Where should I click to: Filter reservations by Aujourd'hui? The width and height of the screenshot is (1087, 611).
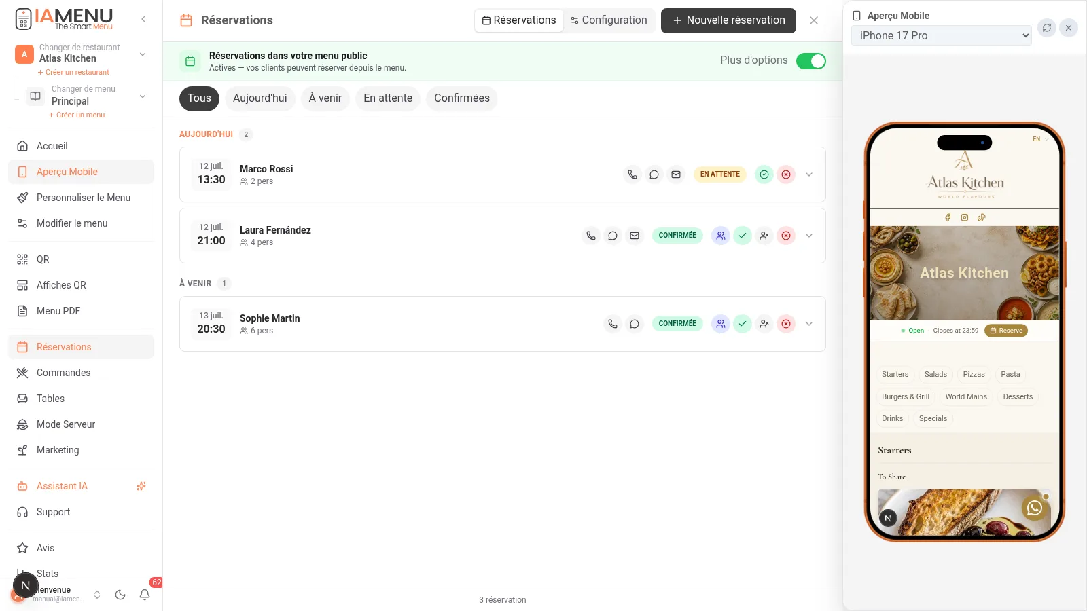point(260,98)
